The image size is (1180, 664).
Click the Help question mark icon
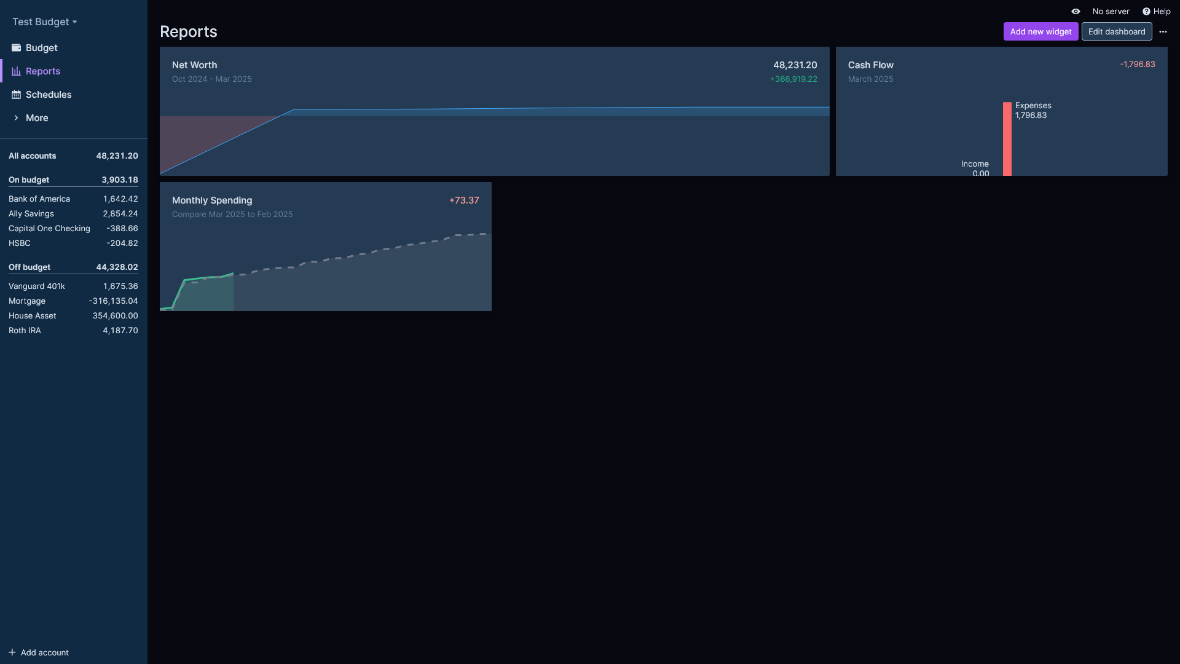pos(1146,12)
